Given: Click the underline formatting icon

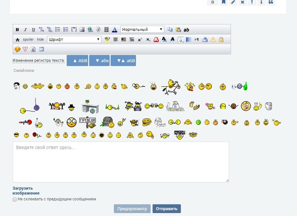Looking at the screenshot, I should point(33,30).
